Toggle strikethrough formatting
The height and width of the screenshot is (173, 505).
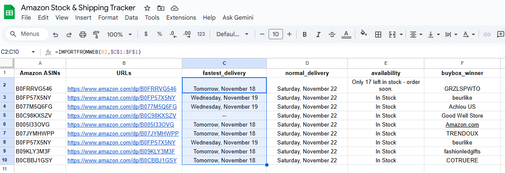[332, 35]
